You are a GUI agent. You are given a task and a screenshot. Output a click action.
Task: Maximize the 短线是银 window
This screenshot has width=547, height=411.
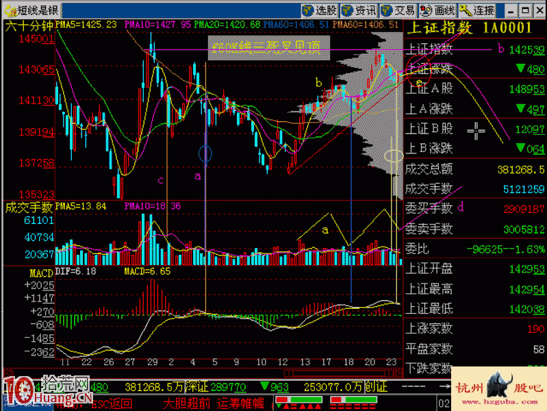525,11
